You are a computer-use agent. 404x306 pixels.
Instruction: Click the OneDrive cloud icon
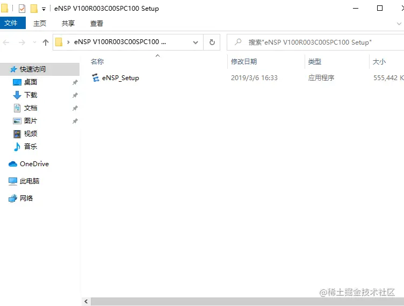pyautogui.click(x=13, y=164)
